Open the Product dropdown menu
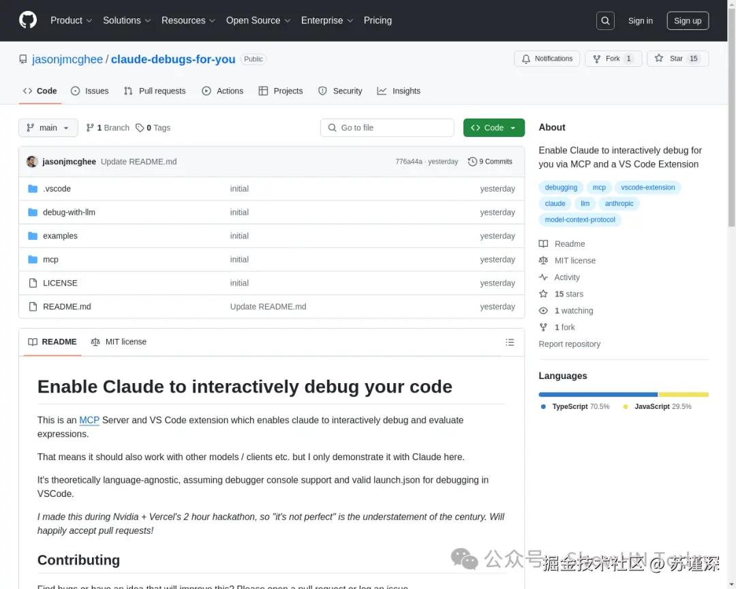Image resolution: width=736 pixels, height=589 pixels. click(x=71, y=20)
